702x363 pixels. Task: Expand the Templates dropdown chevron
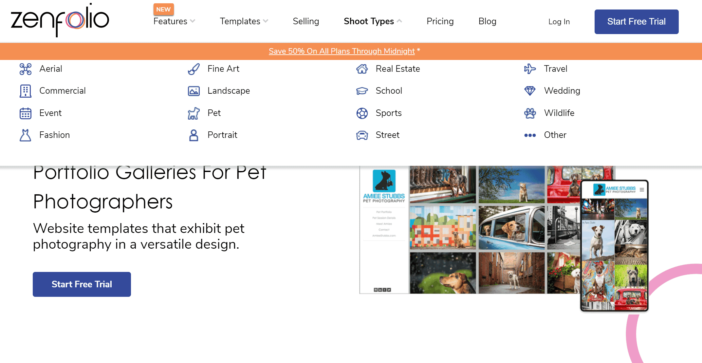coord(266,21)
